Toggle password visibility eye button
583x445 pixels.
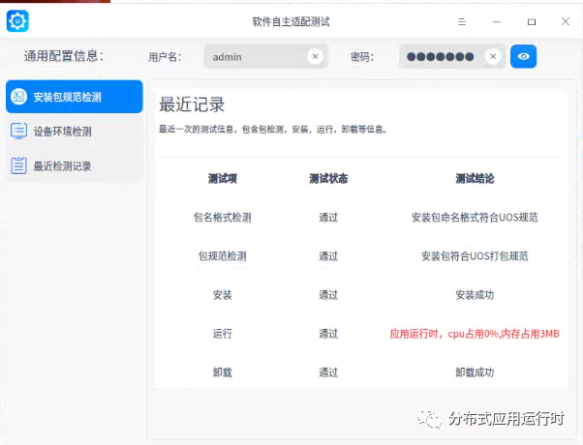(523, 56)
